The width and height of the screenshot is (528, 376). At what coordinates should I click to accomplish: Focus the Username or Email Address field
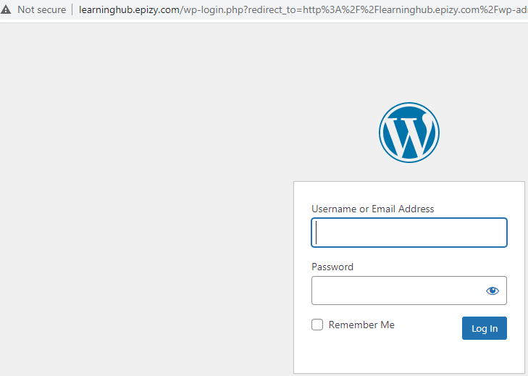coord(409,233)
